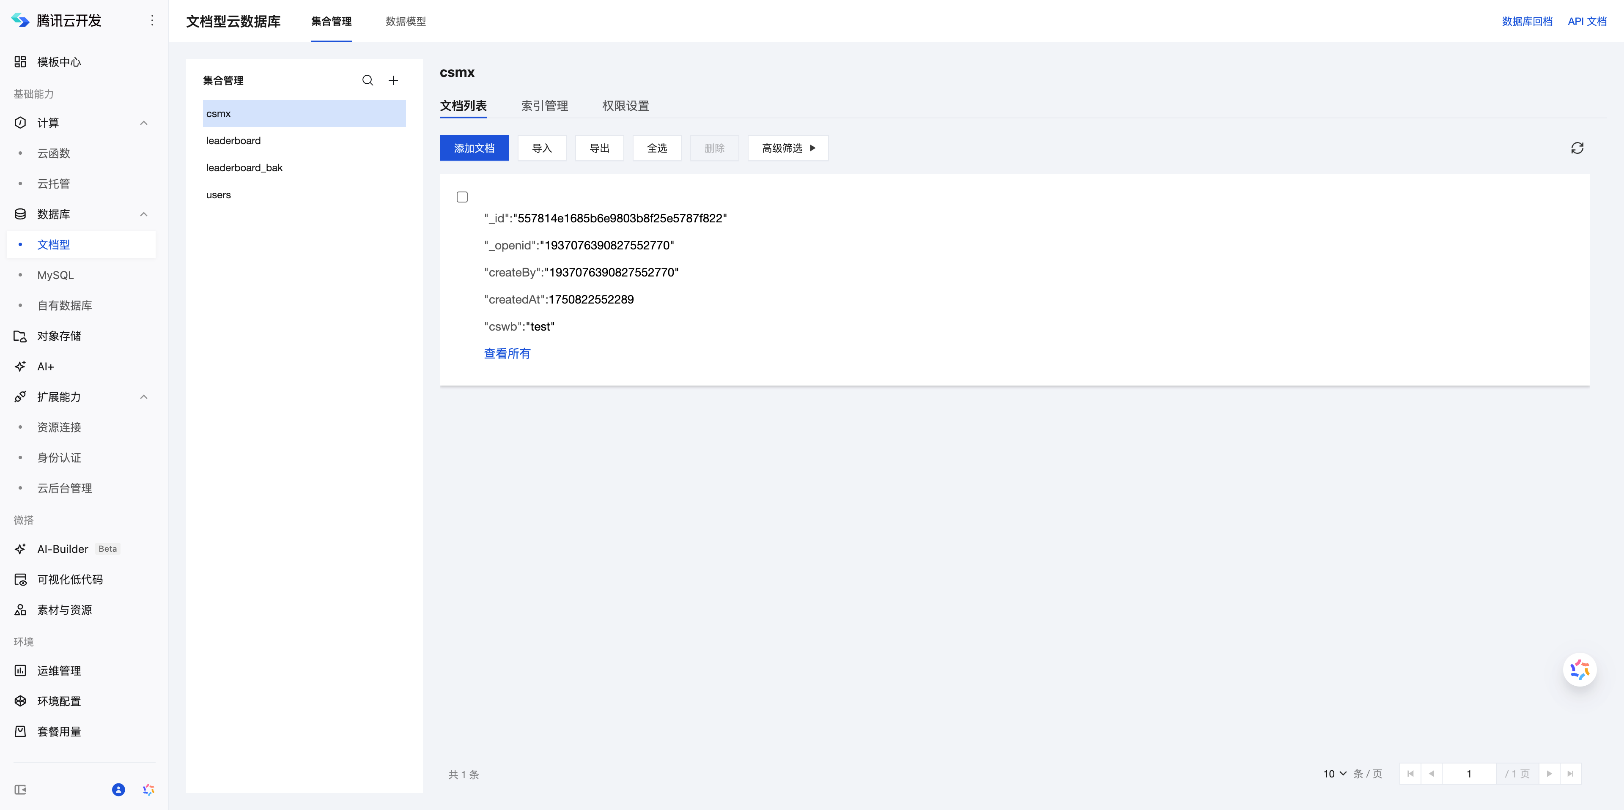Open the API 文档 link
This screenshot has height=810, width=1624.
(x=1588, y=22)
